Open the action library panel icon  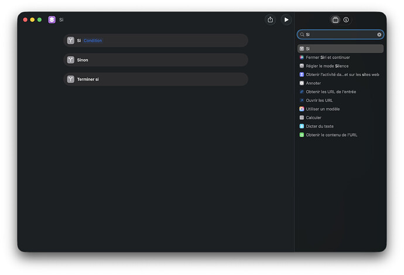[335, 20]
